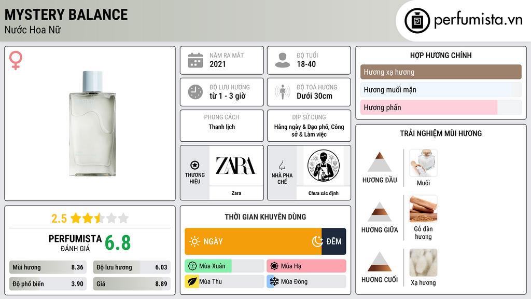
Task: Click the snowflake icon for Mùa Đông
Action: (274, 282)
